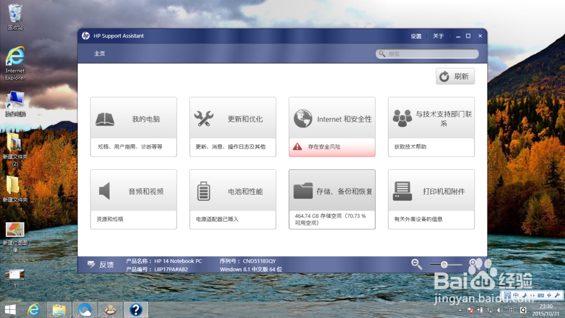This screenshot has width=565, height=318.
Task: Click the wrench icon on IME toolbar
Action: [x=558, y=295]
